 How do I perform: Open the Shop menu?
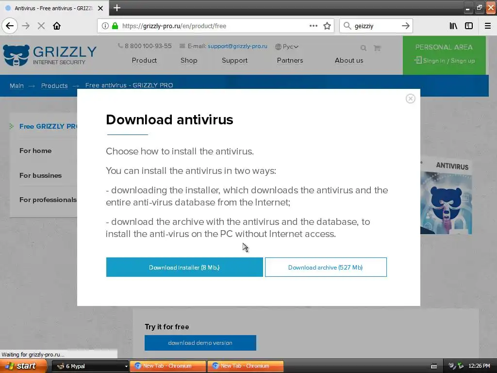tap(189, 60)
